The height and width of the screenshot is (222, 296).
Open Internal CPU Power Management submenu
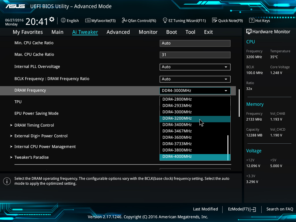[45, 147]
